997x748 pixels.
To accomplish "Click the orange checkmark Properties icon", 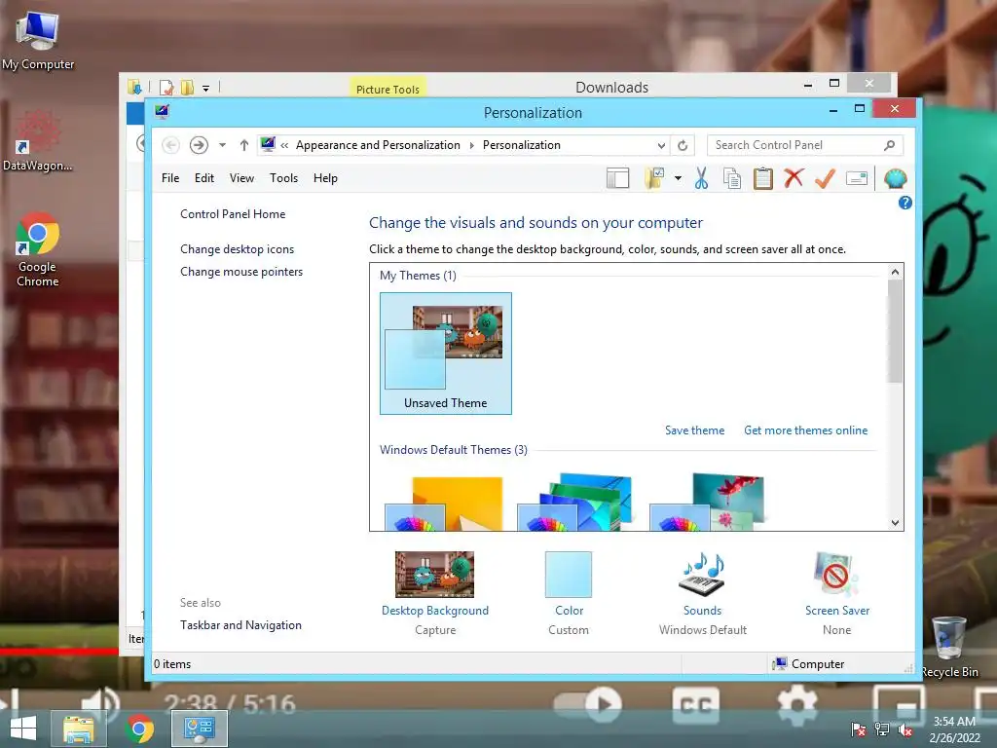I will click(x=825, y=179).
